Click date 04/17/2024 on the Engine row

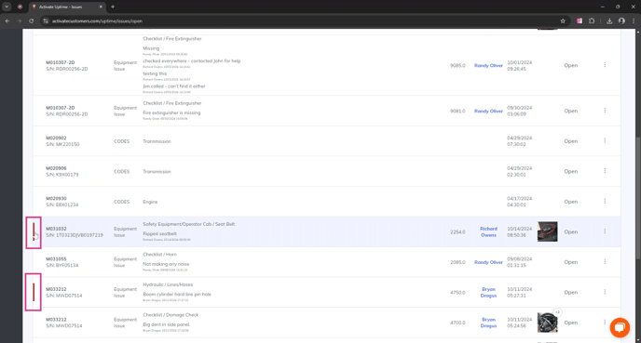pyautogui.click(x=520, y=199)
